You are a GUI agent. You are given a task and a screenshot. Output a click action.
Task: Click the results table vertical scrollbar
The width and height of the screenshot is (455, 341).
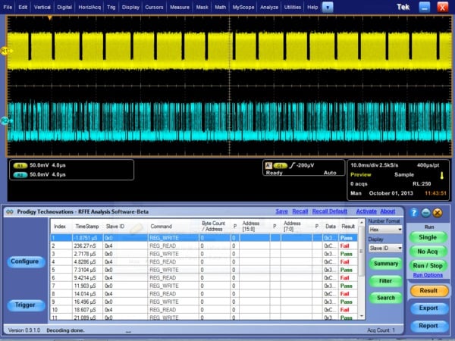click(x=361, y=269)
